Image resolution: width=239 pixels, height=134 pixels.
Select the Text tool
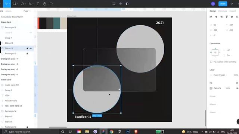pyautogui.click(x=38, y=4)
